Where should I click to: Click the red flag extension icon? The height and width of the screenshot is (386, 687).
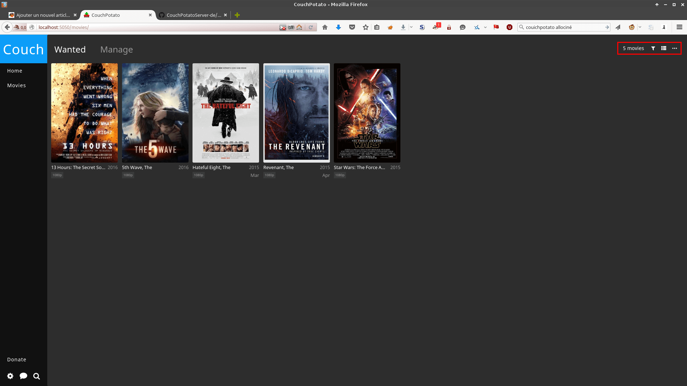[x=496, y=27]
